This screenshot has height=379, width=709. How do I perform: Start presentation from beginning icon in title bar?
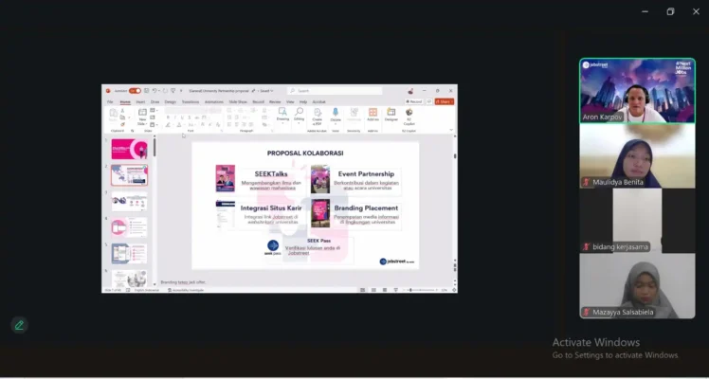[x=173, y=91]
